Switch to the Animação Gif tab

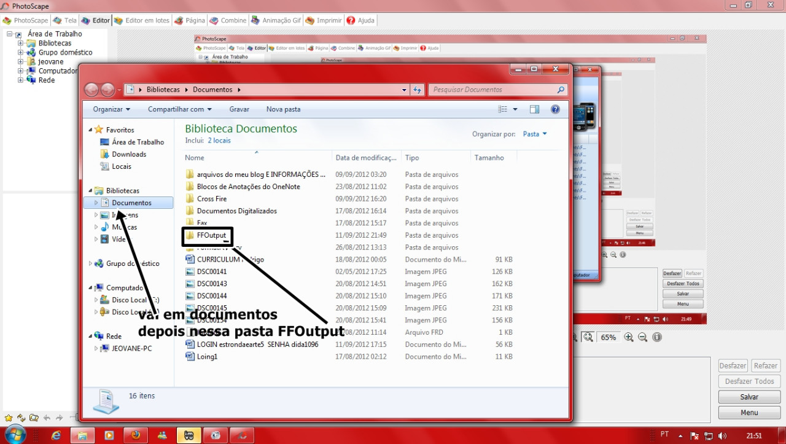click(x=276, y=20)
